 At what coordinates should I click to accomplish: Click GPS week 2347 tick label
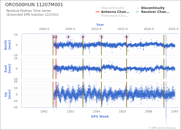[x=175, y=111]
